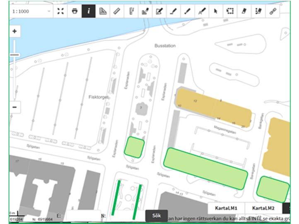This screenshot has width=299, height=224.
Task: Click the yellow building beside Magasinsgatan
Action: (213, 107)
